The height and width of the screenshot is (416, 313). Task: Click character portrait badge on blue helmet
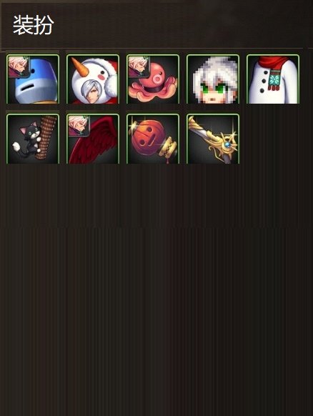pos(19,67)
